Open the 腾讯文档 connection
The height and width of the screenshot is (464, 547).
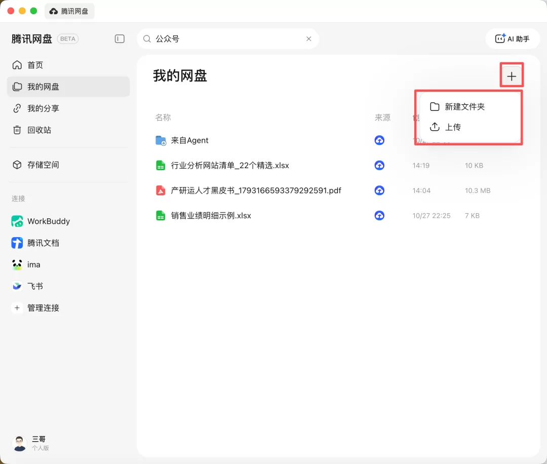click(68, 243)
